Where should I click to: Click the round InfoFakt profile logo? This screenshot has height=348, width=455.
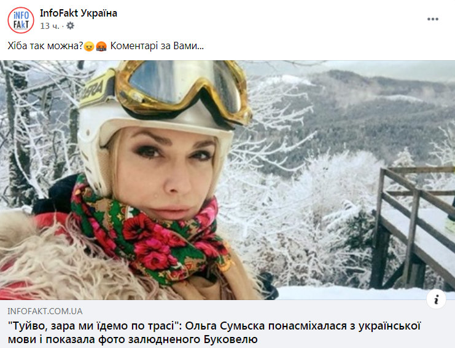coord(21,20)
